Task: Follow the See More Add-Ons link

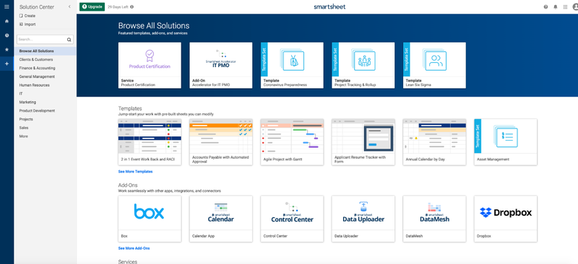Action: pyautogui.click(x=134, y=248)
